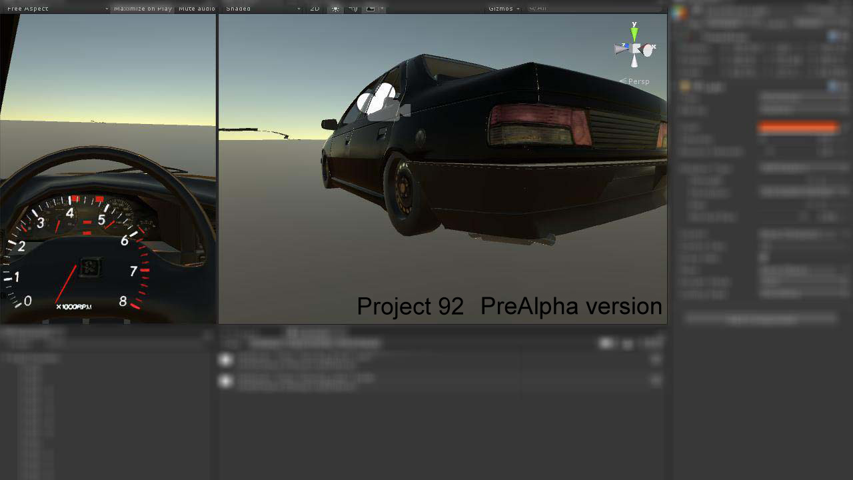Enable Mute audio in the Game view
This screenshot has width=853, height=480.
tap(196, 9)
